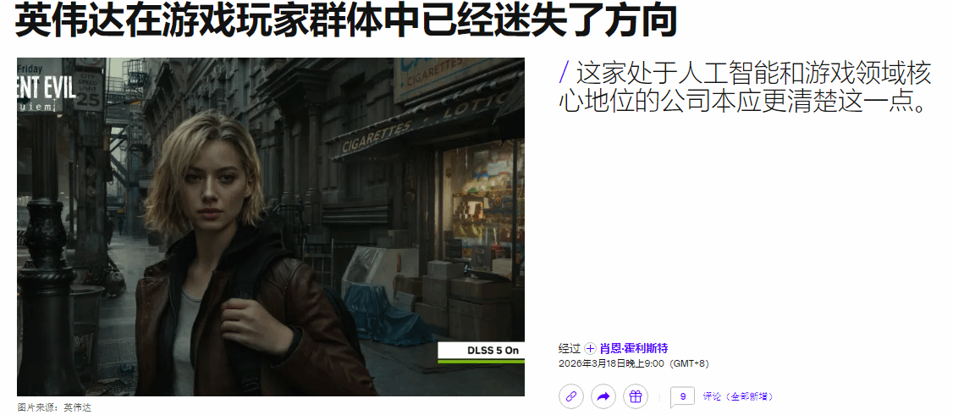Click the (GMT+8) timezone text

pyautogui.click(x=689, y=363)
